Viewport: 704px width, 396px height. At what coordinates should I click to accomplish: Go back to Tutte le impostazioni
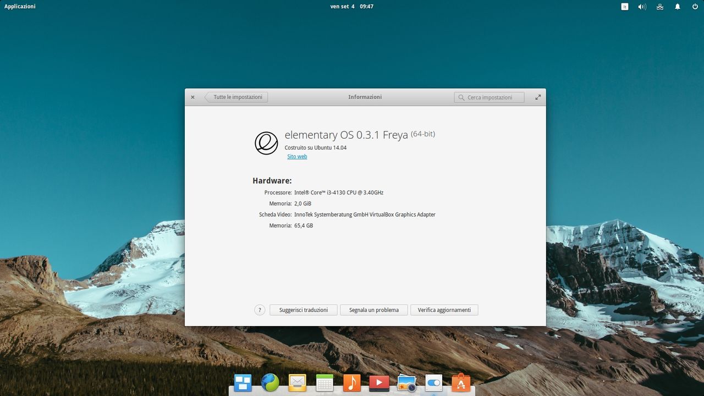coord(237,97)
